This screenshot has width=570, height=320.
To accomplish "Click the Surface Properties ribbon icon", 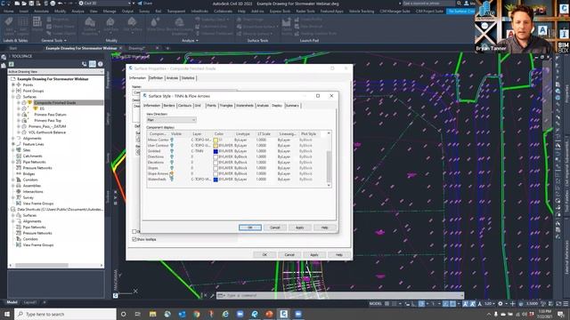I will coord(90,22).
